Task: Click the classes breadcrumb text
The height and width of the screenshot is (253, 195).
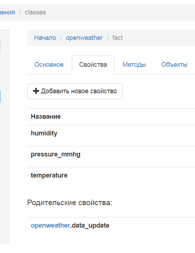Action: [35, 12]
